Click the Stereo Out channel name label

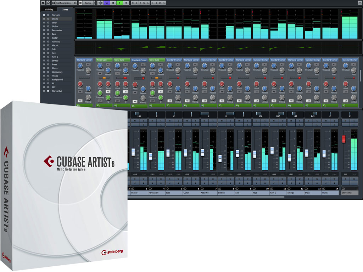[x=349, y=193]
